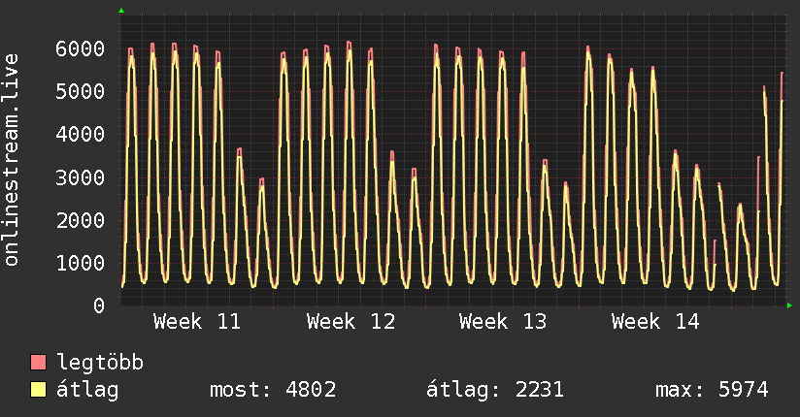Screen dimensions: 800x417
Task: Click the 6000 y-axis tick label
Action: (80, 48)
